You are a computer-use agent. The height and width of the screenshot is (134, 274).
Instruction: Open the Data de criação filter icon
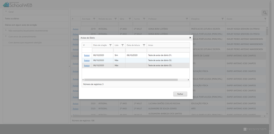pos(110,45)
